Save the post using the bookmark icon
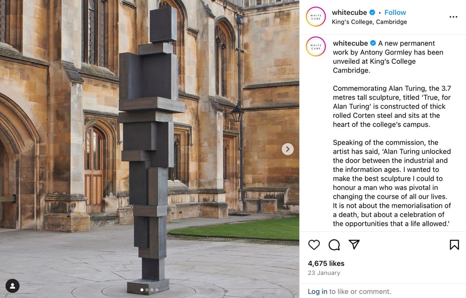The width and height of the screenshot is (466, 298). 454,244
